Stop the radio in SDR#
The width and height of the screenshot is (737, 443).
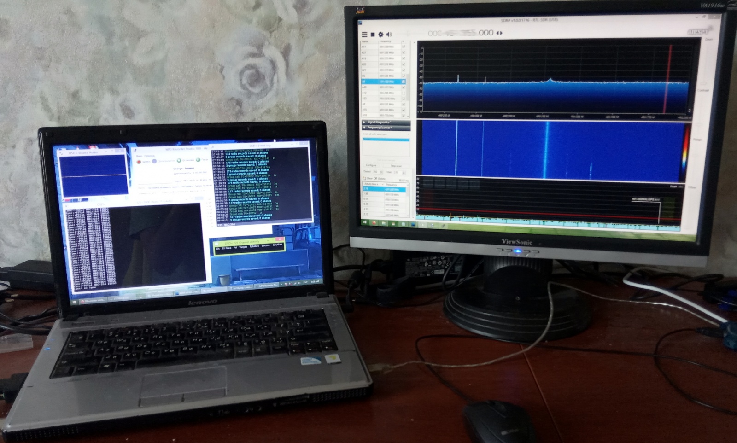(373, 35)
